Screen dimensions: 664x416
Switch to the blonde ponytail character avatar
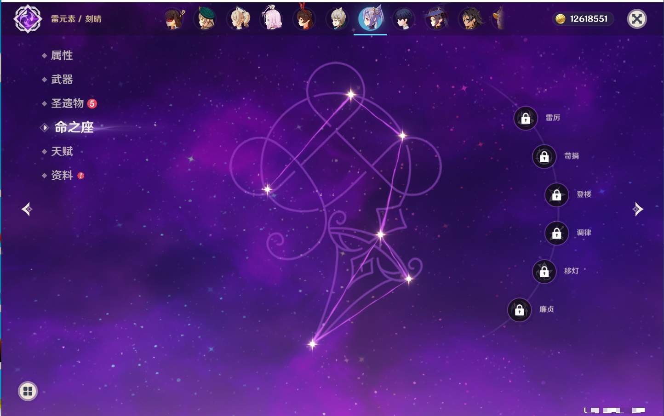239,19
